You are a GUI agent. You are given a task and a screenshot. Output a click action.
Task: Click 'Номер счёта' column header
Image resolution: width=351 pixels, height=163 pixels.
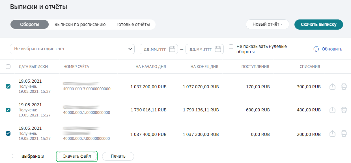pos(76,67)
